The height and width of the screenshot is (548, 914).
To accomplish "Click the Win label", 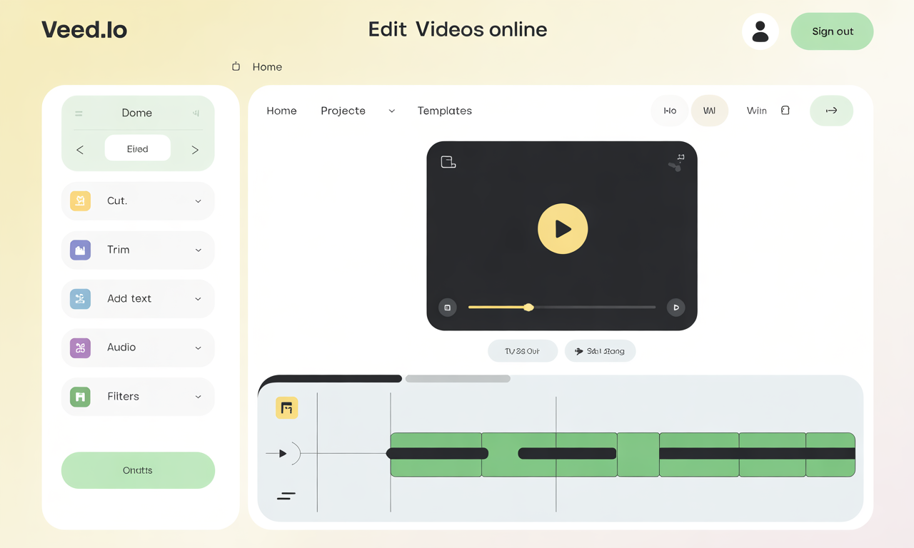I will (x=756, y=111).
